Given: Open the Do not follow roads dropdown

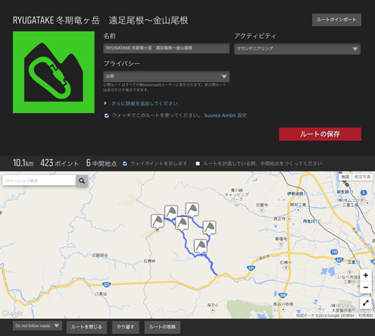Looking at the screenshot, I should tap(37, 326).
